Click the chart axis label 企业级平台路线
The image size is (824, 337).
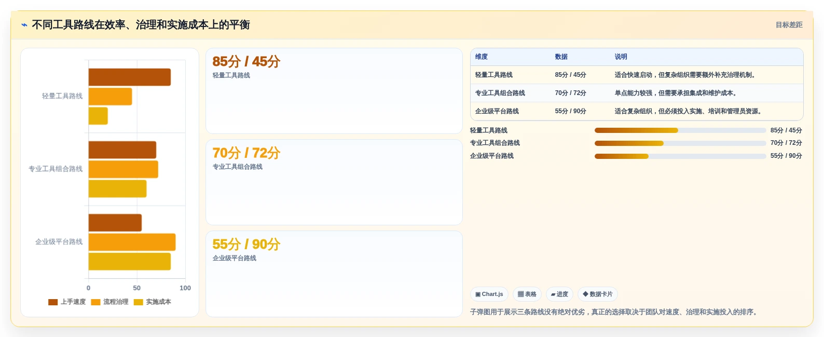coord(59,242)
